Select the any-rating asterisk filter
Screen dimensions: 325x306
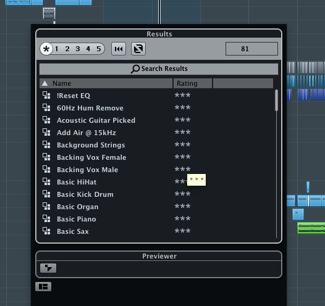(x=46, y=49)
